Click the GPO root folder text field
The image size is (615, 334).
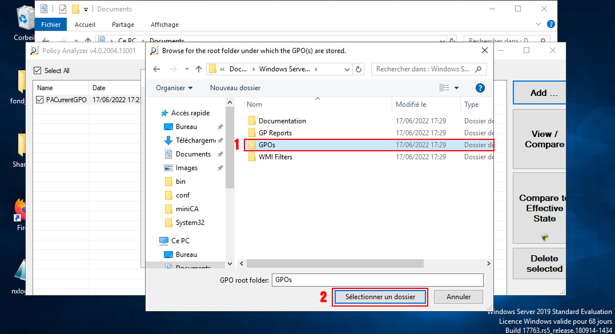point(377,280)
